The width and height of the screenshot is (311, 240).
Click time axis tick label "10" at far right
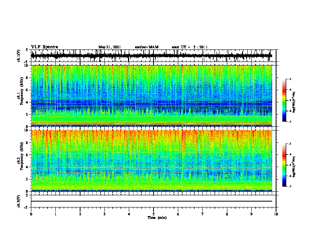click(276, 214)
